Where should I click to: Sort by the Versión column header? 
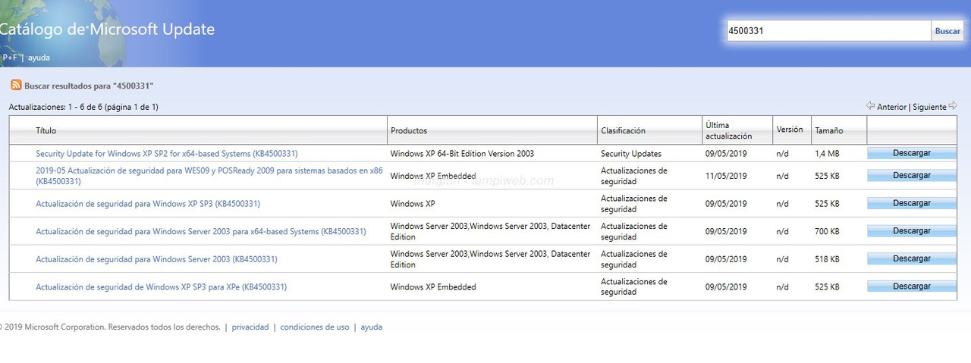click(x=790, y=130)
